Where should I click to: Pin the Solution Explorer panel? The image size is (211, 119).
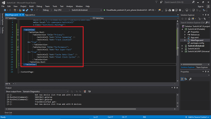click(x=206, y=15)
